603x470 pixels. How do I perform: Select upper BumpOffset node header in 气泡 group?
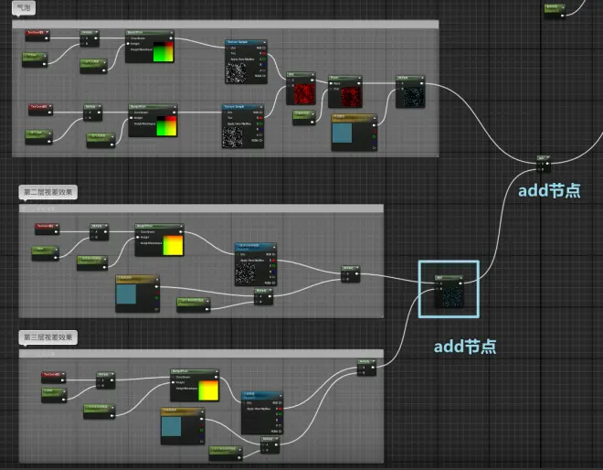click(x=150, y=33)
